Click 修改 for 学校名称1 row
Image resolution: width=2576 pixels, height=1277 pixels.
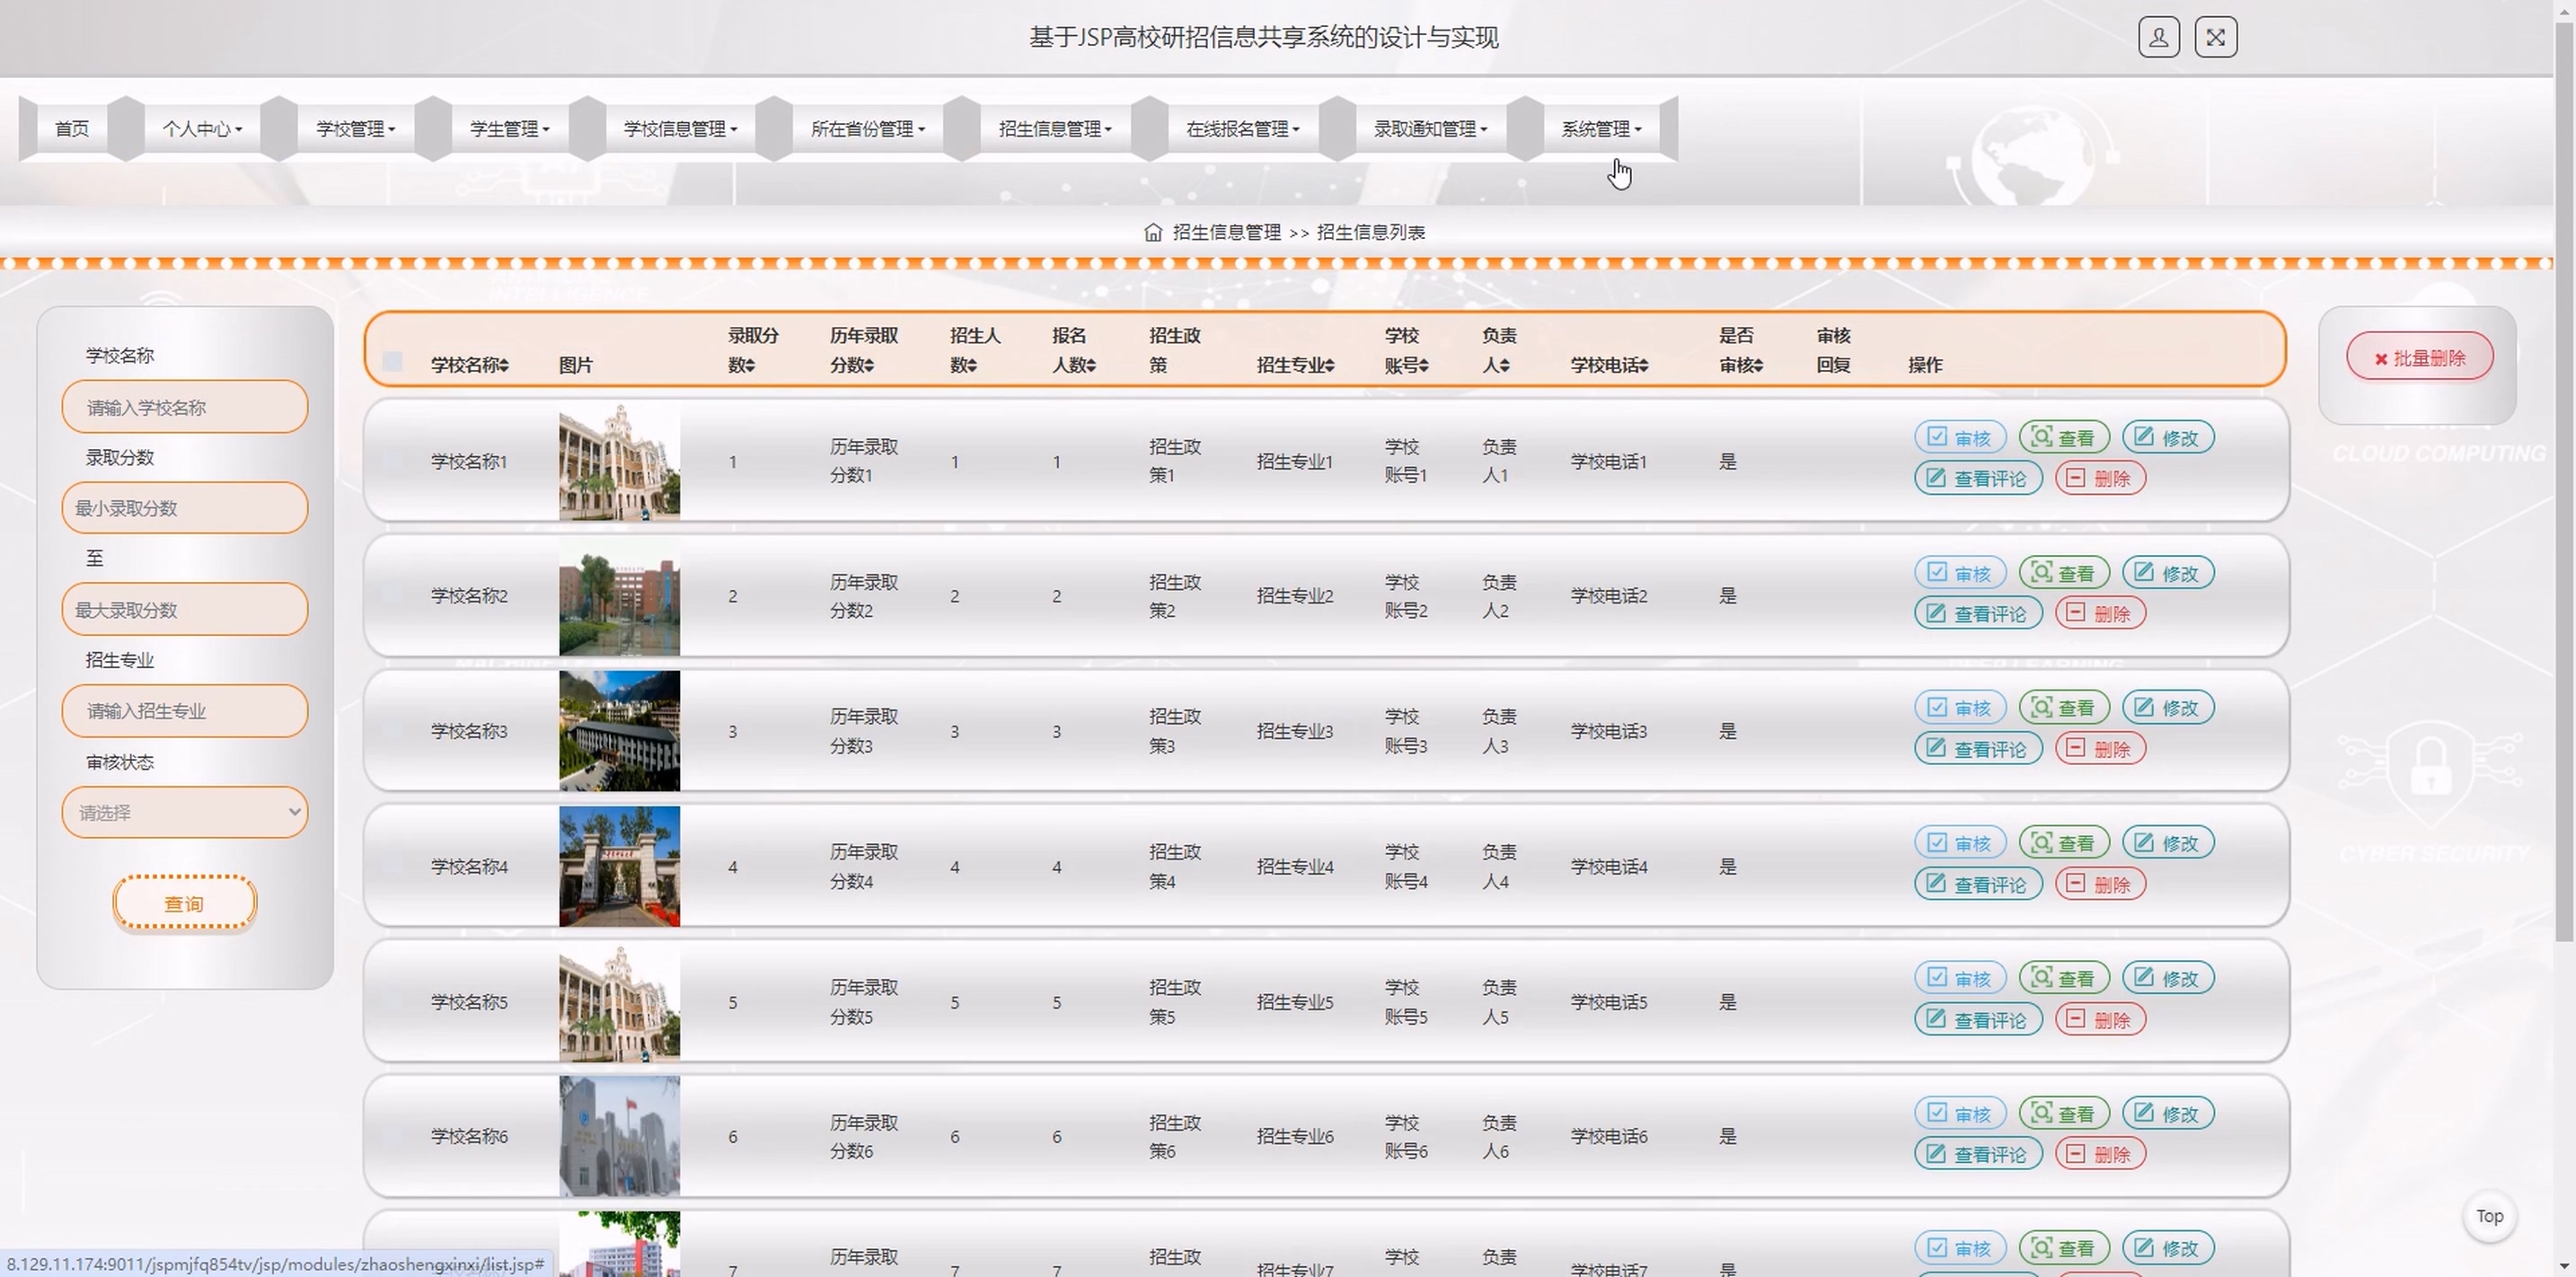pos(2168,438)
